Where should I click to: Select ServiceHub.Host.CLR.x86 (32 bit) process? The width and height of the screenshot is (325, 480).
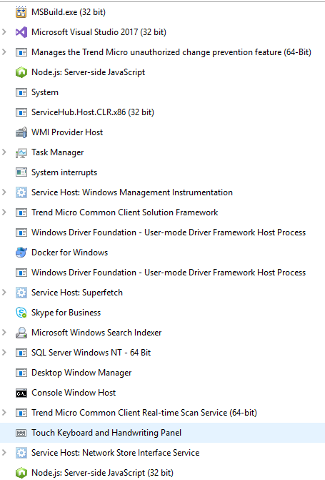162,112
